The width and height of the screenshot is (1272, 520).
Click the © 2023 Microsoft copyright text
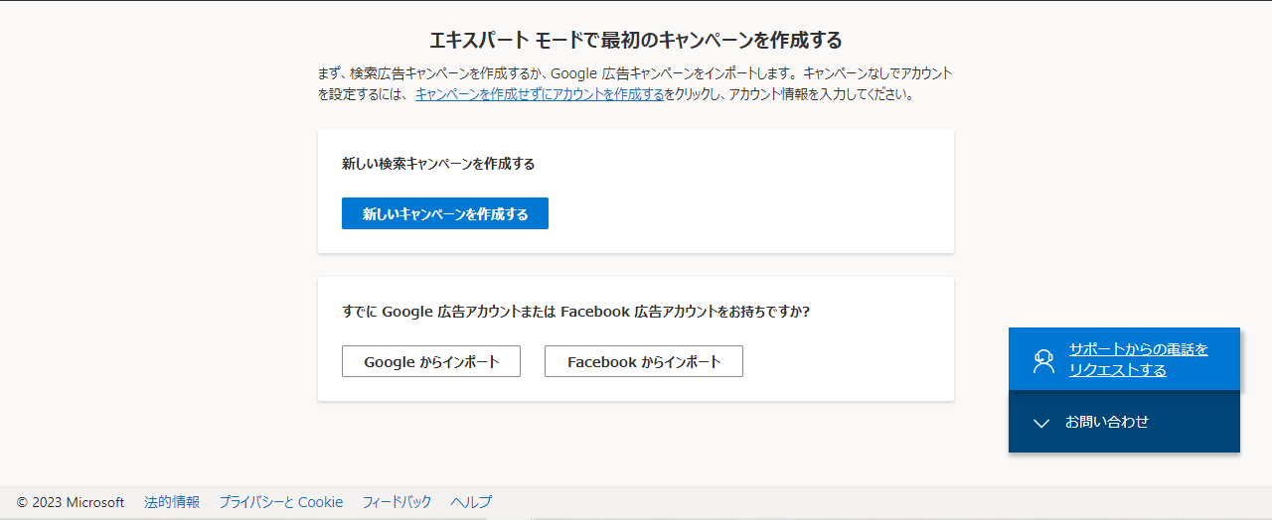tap(71, 502)
